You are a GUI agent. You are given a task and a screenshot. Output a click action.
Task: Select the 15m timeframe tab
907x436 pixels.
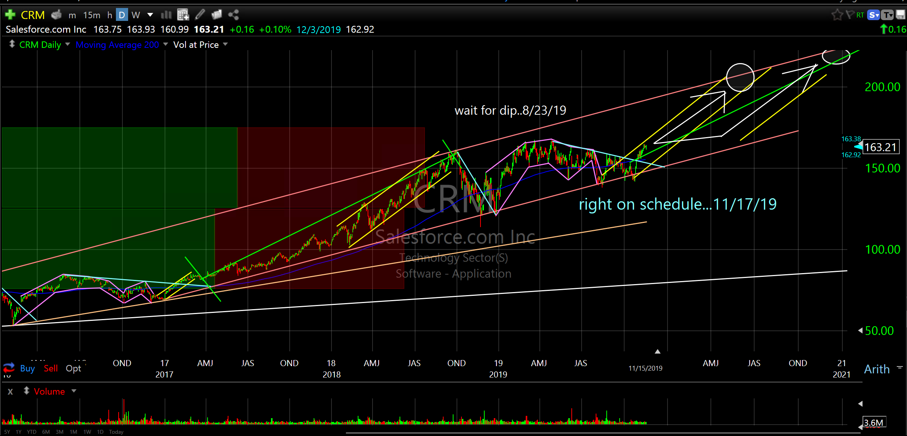[92, 15]
